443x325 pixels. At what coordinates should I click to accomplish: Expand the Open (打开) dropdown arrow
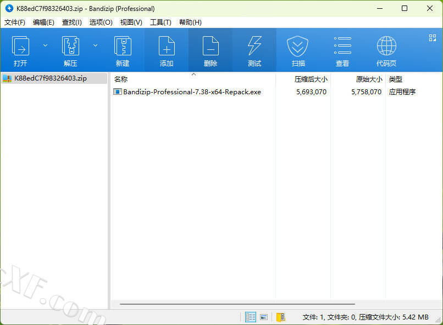tap(45, 45)
